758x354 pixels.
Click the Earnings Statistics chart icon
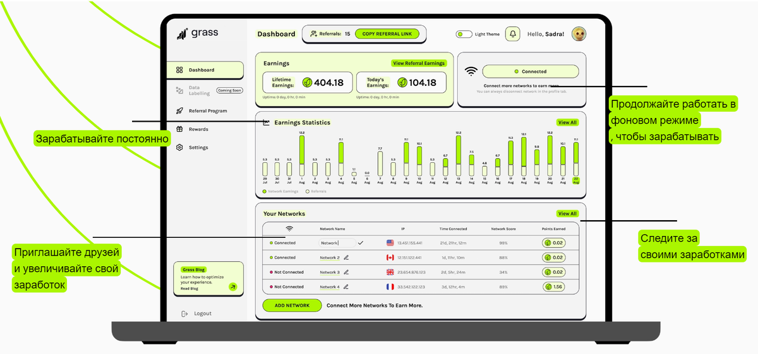point(267,122)
